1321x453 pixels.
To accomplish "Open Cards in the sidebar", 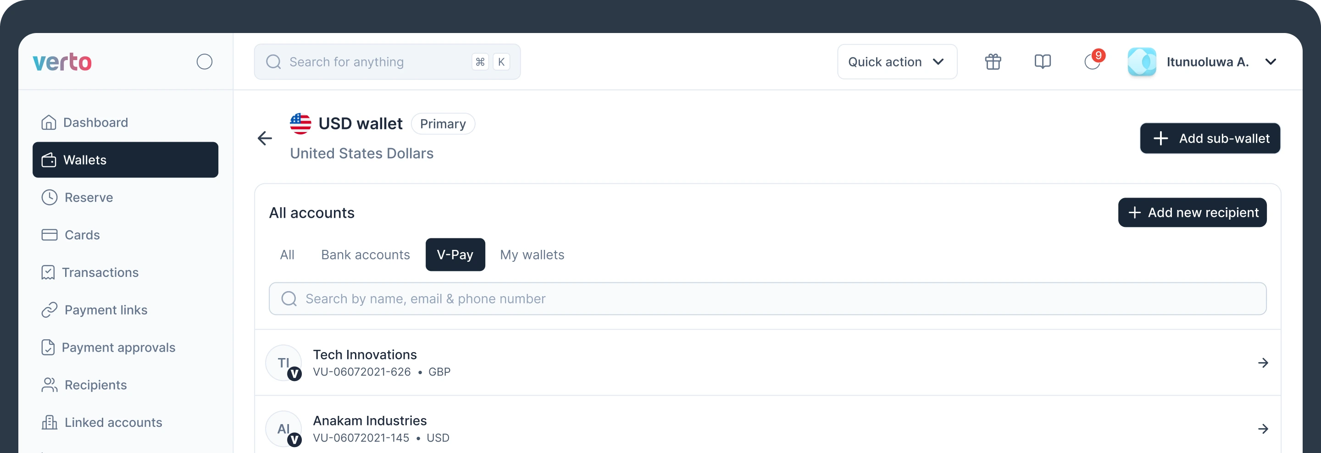I will [x=125, y=235].
